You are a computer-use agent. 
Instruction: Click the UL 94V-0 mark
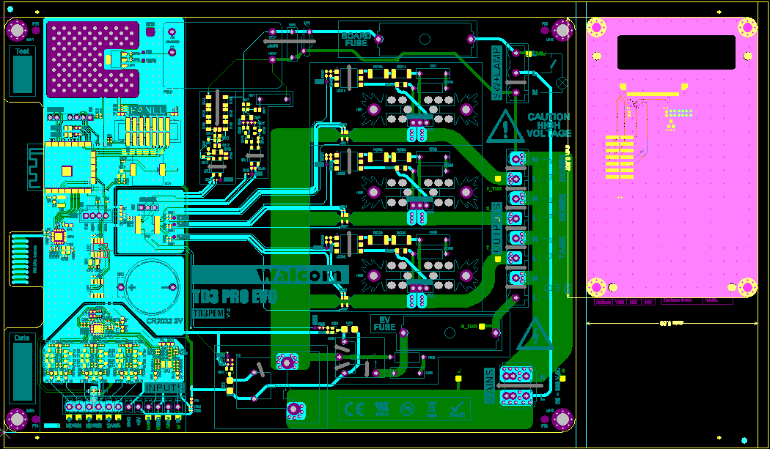point(381,408)
